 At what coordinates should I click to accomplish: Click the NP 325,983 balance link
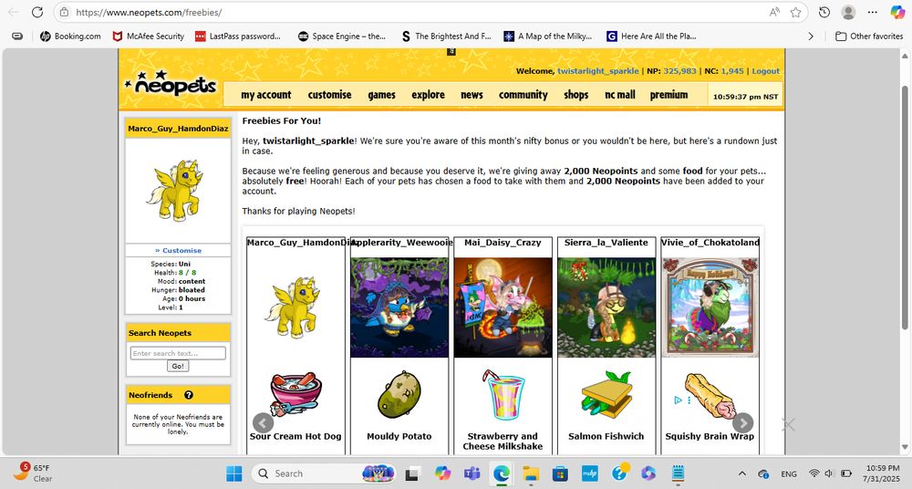[x=679, y=71]
